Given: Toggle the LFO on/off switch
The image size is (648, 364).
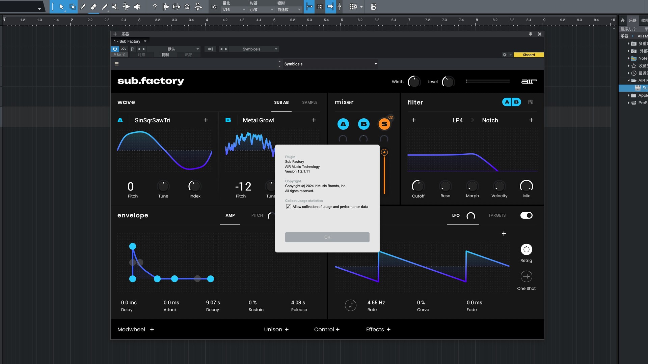Looking at the screenshot, I should (526, 215).
